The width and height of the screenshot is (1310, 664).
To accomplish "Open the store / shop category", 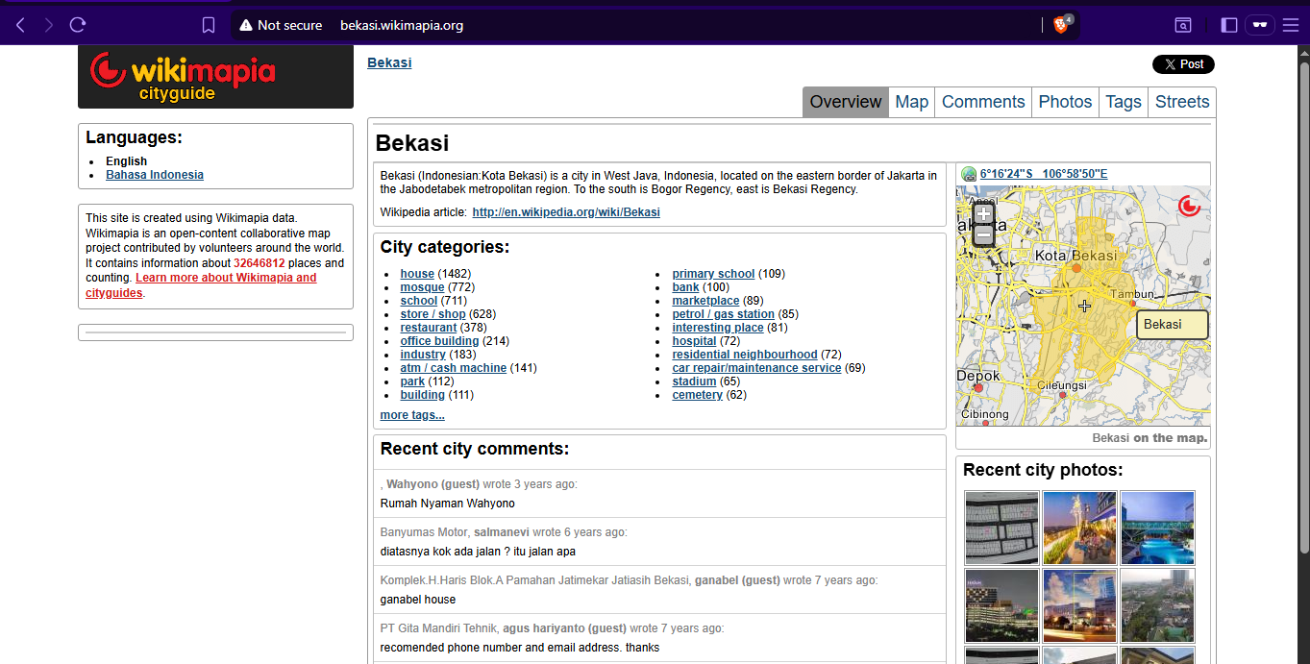I will coord(433,314).
